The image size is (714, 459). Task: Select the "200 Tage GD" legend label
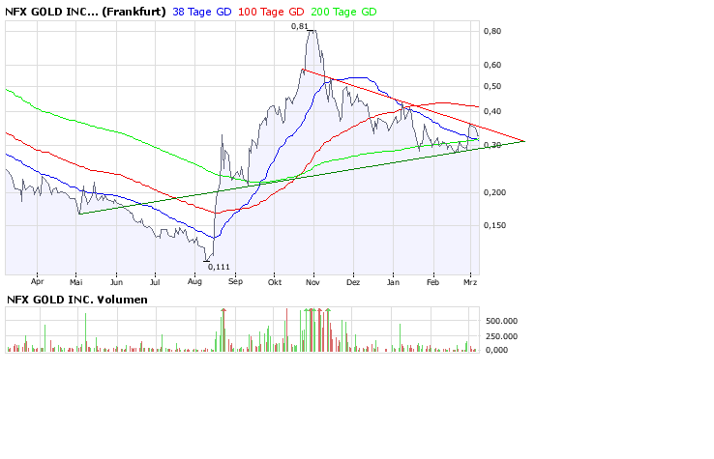point(343,12)
